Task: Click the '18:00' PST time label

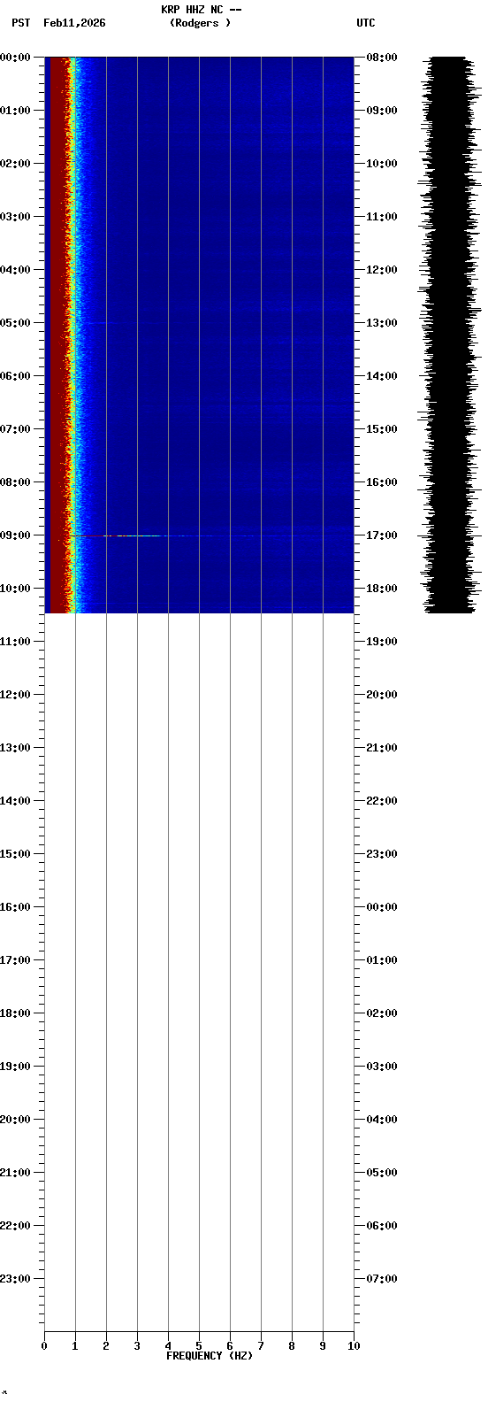Action: point(16,1013)
